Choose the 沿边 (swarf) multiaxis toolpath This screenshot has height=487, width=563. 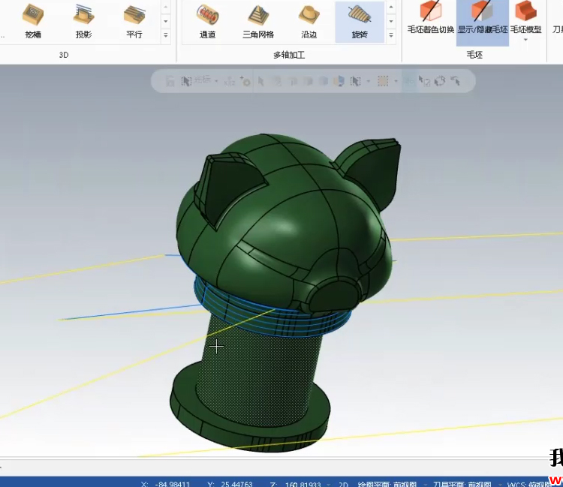tap(309, 22)
